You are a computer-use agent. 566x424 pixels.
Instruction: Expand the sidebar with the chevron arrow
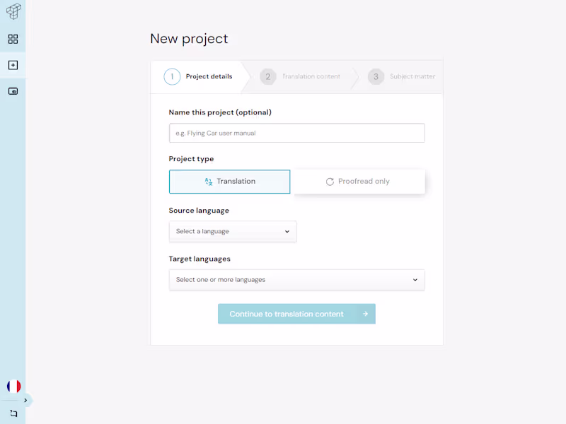[25, 401]
